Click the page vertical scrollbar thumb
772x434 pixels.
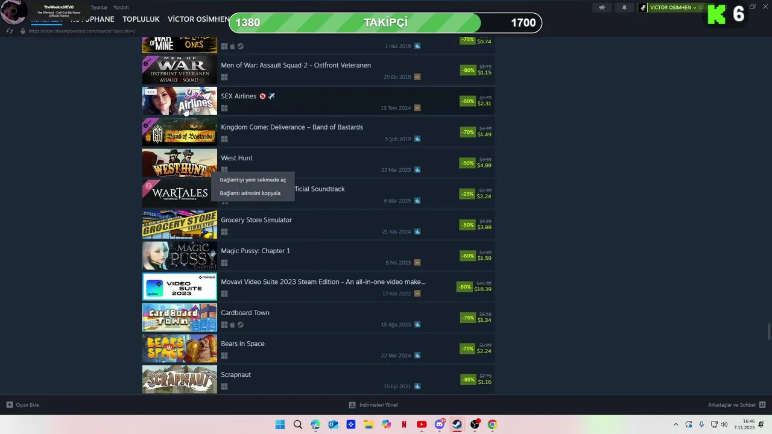[x=768, y=332]
